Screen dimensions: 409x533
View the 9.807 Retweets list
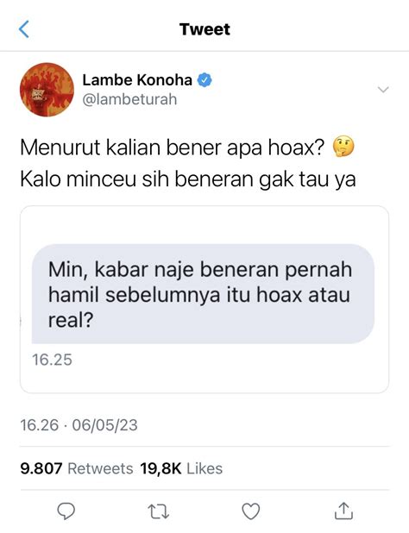77,468
